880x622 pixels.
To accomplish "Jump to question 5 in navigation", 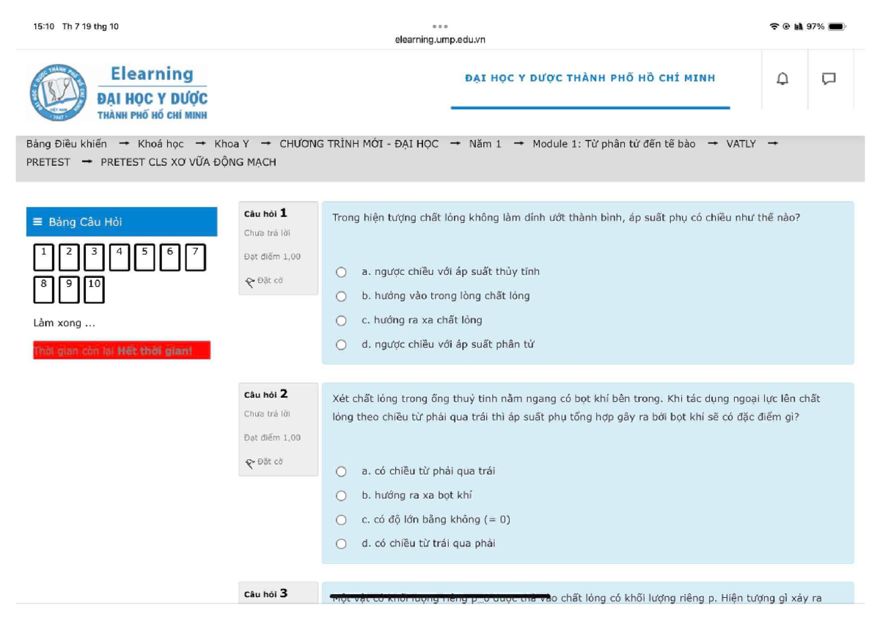I will point(144,258).
